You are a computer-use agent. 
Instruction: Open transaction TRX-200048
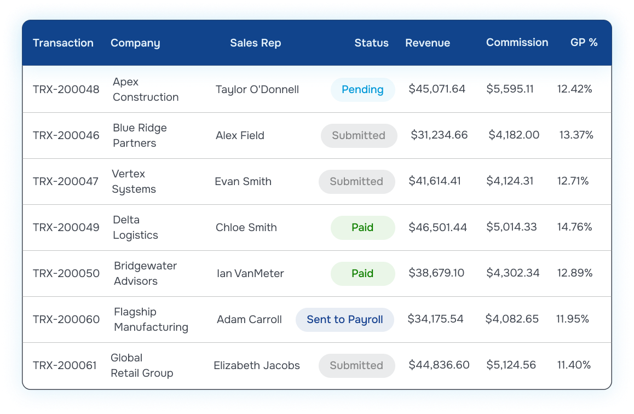click(66, 89)
